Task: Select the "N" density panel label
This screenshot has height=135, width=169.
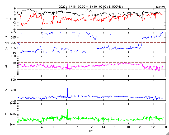Action: 6,66
